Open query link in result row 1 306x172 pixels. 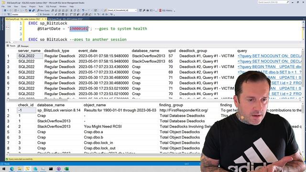click(x=269, y=56)
